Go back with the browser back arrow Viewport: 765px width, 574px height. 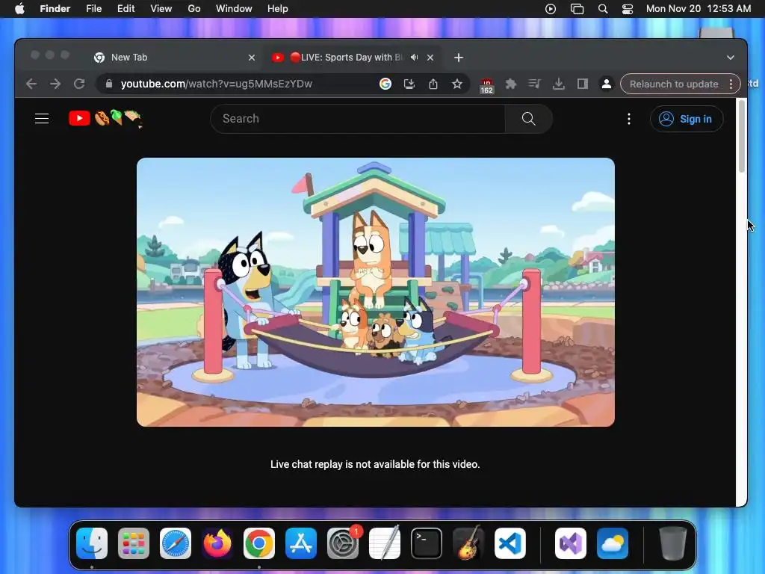(31, 84)
